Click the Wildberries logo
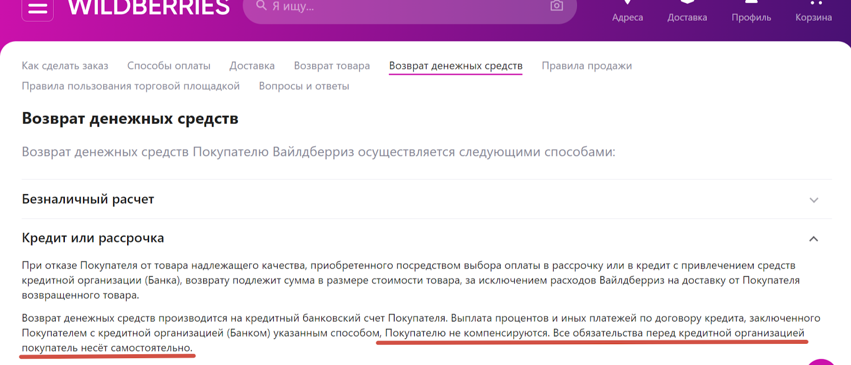 click(149, 7)
